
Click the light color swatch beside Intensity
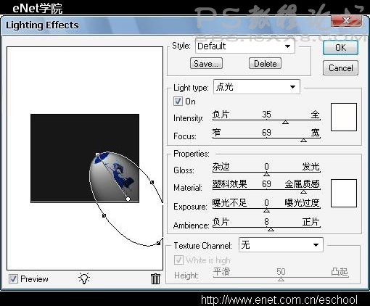[344, 117]
